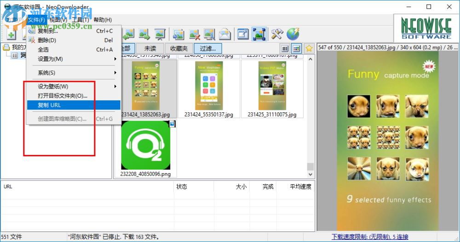Sort downloads by 大小 column header
This screenshot has width=460, height=242.
point(232,187)
